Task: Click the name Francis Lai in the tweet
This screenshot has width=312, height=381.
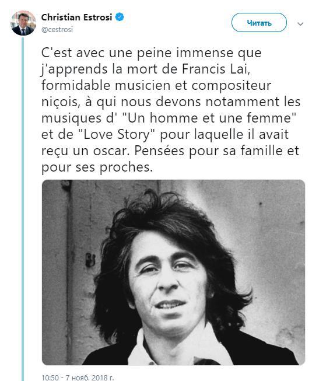Action: (x=216, y=69)
